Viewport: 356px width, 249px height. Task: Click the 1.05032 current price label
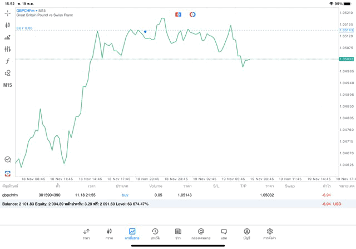coord(347,59)
